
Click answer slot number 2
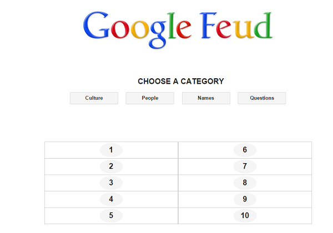point(111,166)
